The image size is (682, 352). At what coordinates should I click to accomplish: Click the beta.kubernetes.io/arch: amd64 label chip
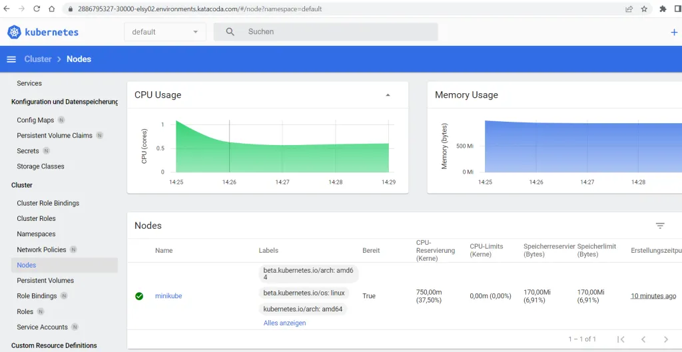pos(309,273)
